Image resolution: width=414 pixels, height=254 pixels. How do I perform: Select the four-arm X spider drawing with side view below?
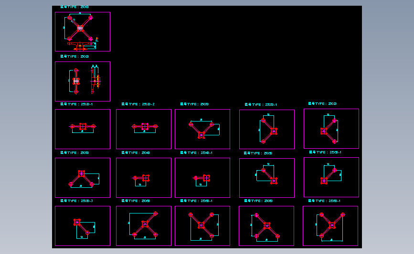(x=83, y=31)
